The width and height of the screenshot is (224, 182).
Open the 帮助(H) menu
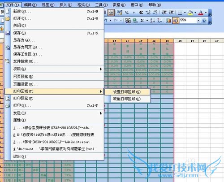(x=155, y=5)
